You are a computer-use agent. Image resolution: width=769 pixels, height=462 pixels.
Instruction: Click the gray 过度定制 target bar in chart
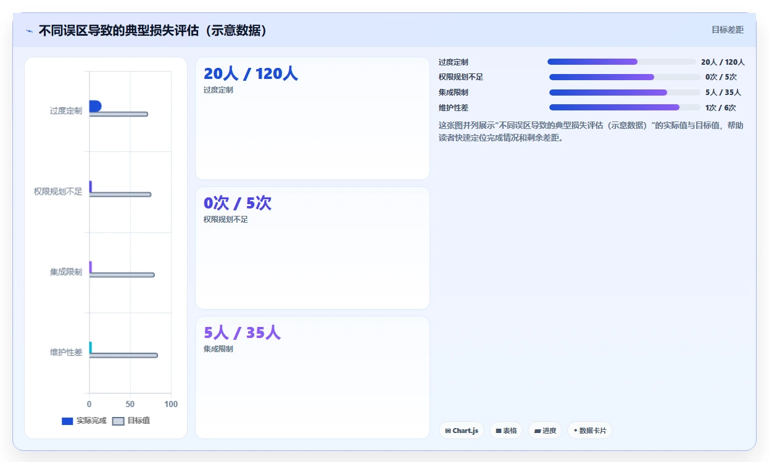118,114
